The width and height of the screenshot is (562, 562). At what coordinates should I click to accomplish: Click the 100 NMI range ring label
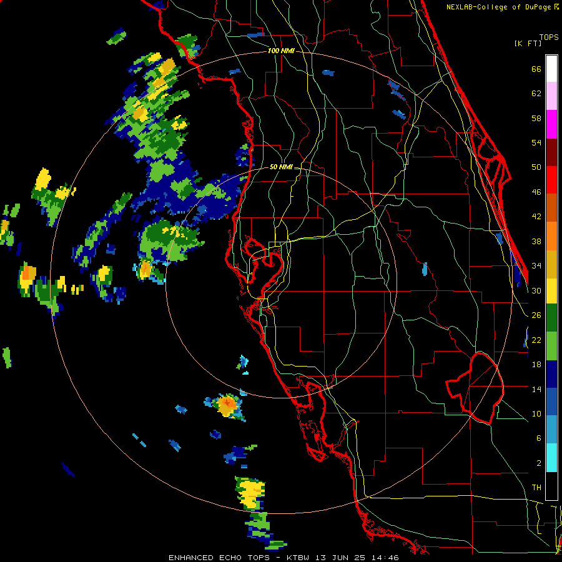[281, 51]
